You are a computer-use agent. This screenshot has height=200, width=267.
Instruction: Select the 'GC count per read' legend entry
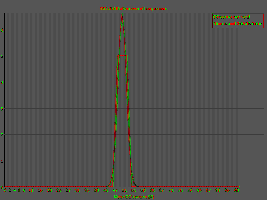point(231,17)
